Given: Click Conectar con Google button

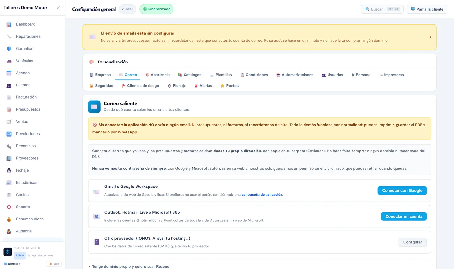Looking at the screenshot, I should tap(402, 191).
